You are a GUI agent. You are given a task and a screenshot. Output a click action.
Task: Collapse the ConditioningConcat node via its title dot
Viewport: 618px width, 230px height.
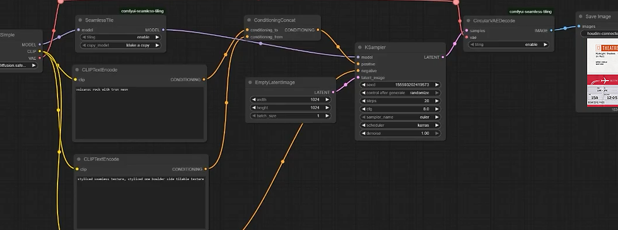[x=249, y=20]
